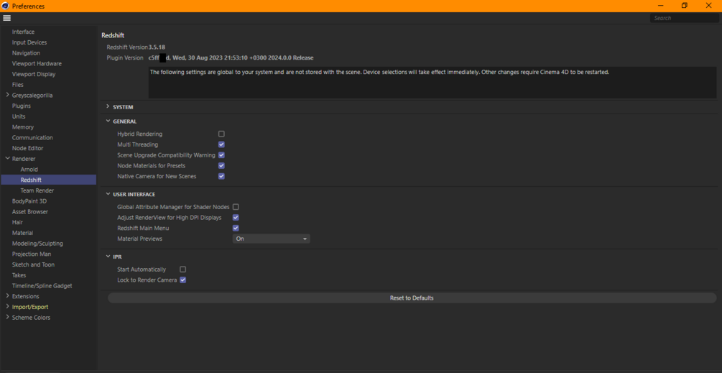Uncheck the Redshift Main Menu option
Viewport: 722px width, 373px height.
pyautogui.click(x=236, y=229)
